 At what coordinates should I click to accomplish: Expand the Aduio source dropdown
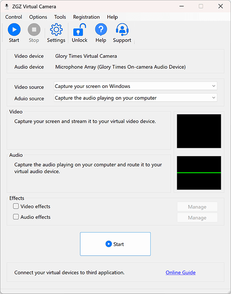(x=136, y=98)
